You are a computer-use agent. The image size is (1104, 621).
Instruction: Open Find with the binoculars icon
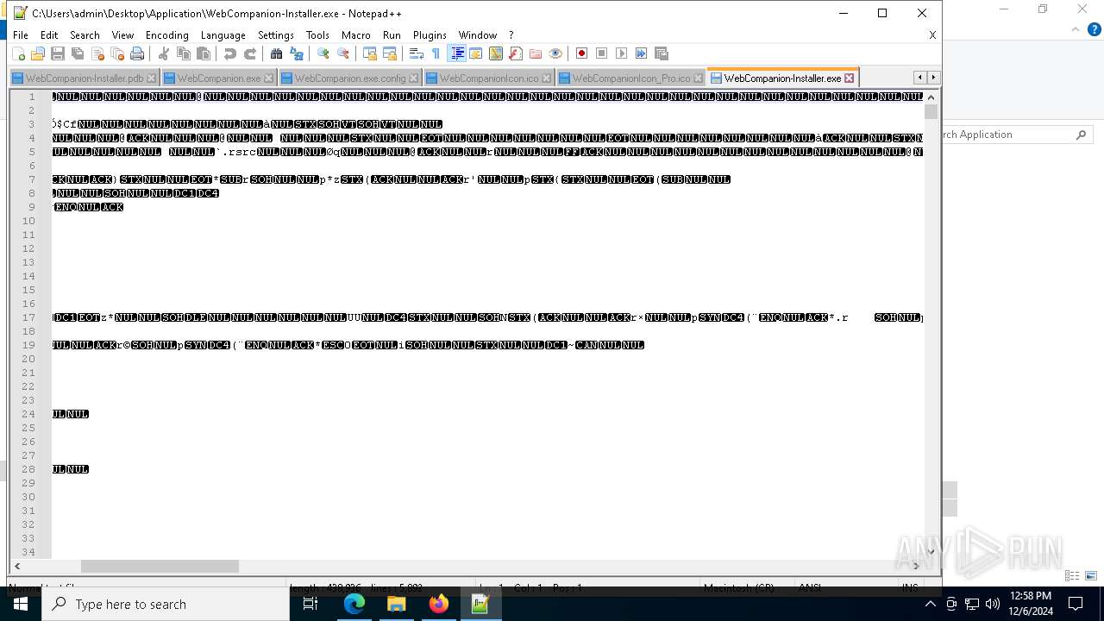pyautogui.click(x=277, y=53)
